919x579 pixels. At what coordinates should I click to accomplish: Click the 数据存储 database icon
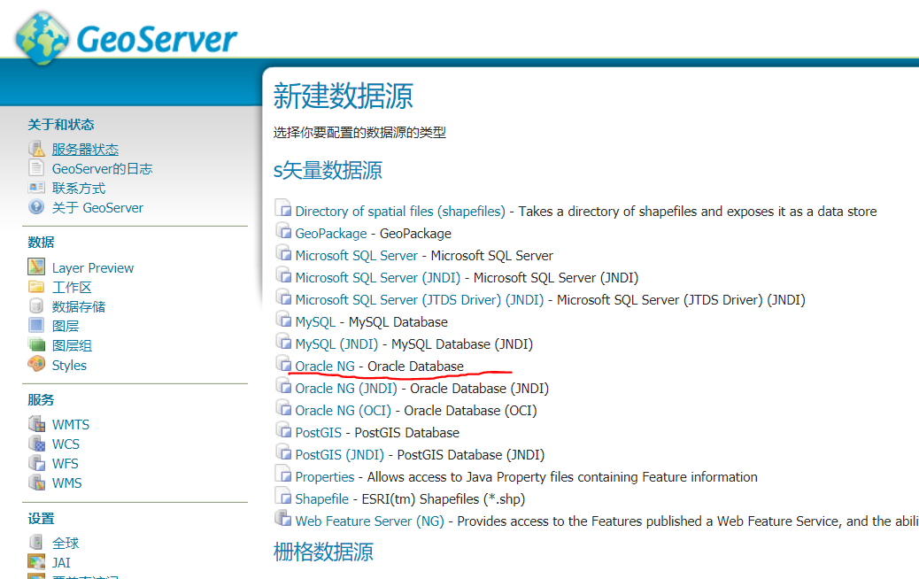[36, 306]
